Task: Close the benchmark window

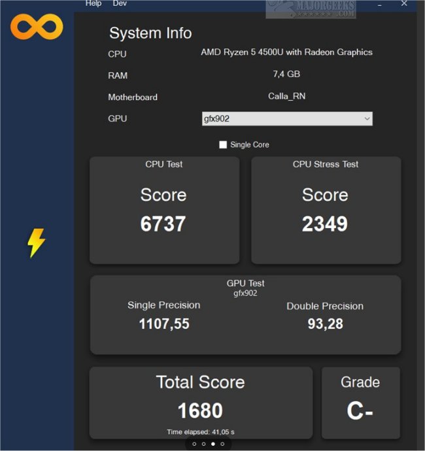Action: [x=404, y=4]
